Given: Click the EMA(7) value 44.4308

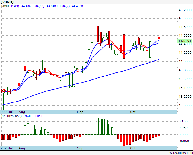Looking at the screenshot, I should pyautogui.click(x=77, y=6).
